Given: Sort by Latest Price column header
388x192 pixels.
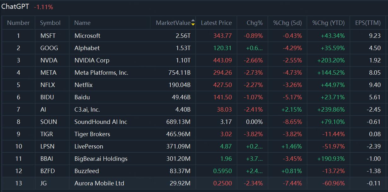Looking at the screenshot, I should (x=216, y=23).
